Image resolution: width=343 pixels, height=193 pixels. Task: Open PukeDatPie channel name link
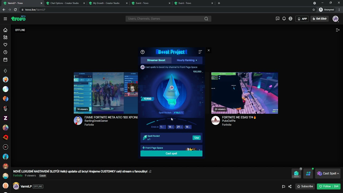coord(229,121)
